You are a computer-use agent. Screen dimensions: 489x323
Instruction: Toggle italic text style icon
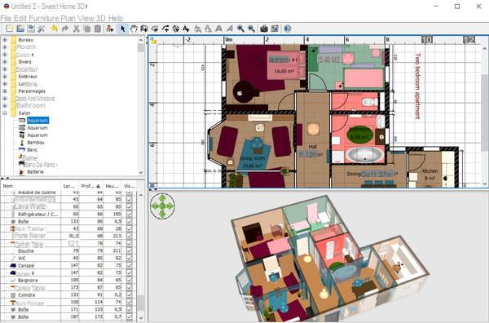pyautogui.click(x=229, y=29)
